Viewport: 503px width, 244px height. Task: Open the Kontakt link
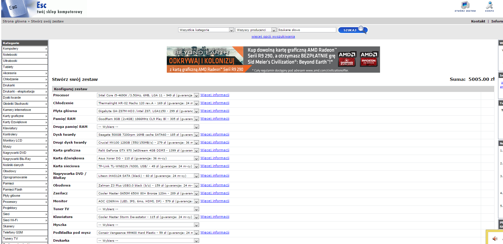pos(478,21)
